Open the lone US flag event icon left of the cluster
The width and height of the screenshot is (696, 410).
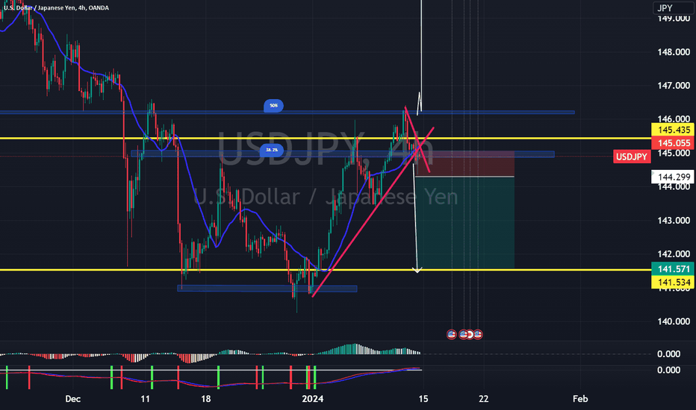pos(451,334)
